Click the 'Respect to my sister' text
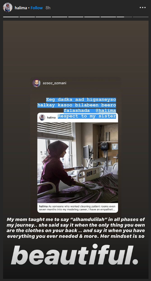 (87, 116)
